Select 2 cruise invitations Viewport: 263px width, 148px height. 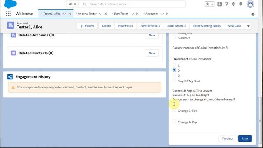(174, 70)
